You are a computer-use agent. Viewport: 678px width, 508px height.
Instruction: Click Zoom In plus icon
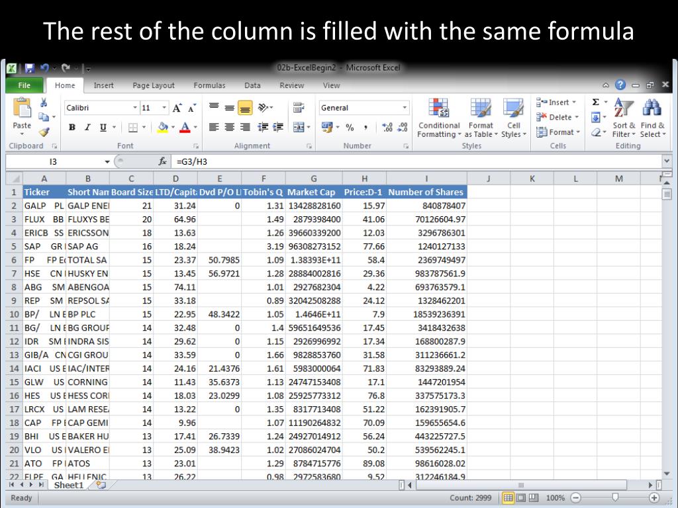tap(654, 497)
